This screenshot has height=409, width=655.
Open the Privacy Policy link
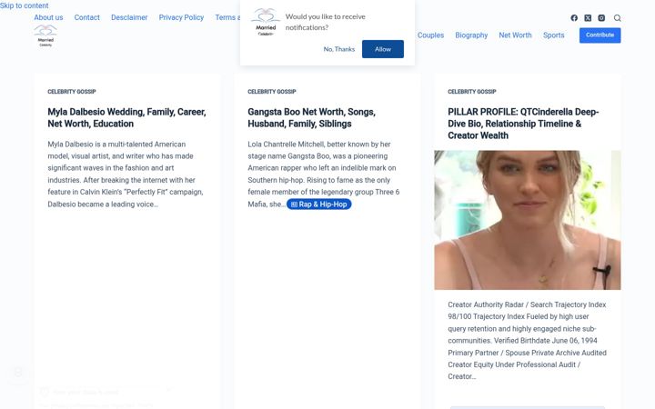pos(181,17)
